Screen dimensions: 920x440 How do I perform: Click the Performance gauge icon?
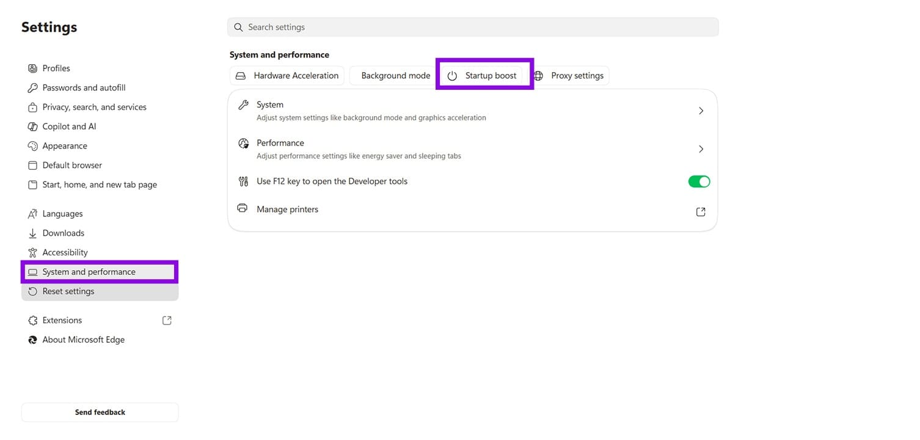243,144
